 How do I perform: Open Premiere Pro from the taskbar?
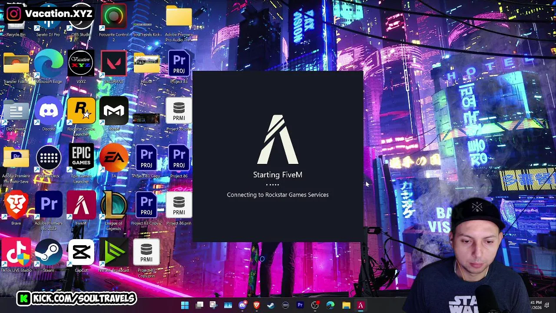pyautogui.click(x=300, y=305)
